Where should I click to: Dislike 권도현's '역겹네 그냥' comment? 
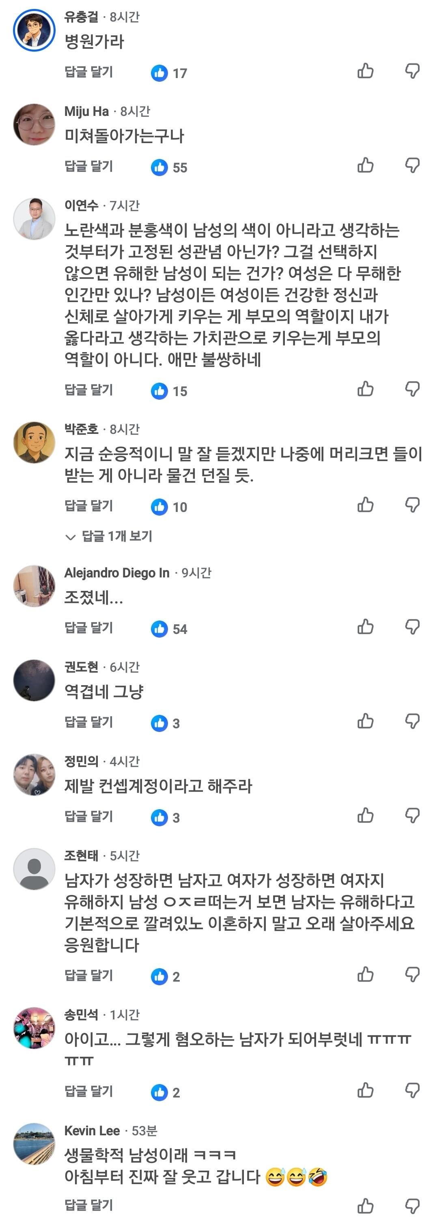412,721
